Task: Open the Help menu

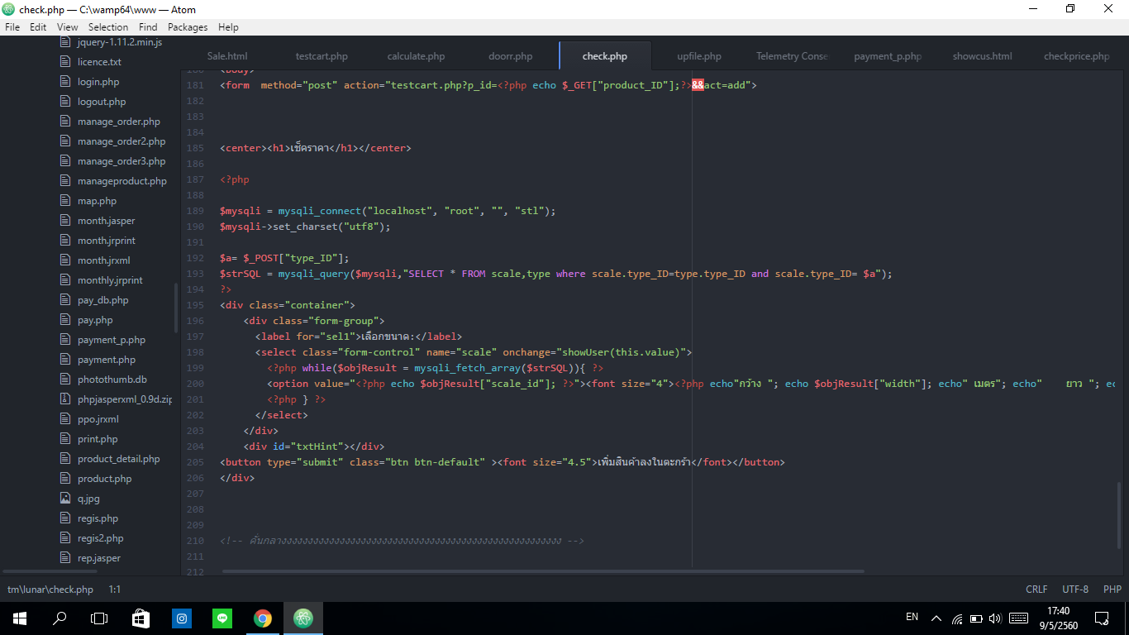Action: 228,27
